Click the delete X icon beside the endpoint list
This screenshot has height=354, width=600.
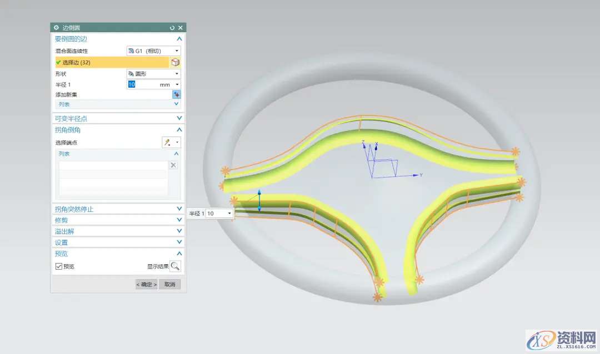pos(173,165)
